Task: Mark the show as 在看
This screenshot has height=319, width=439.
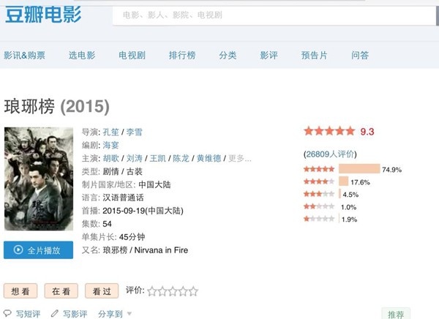Action: tap(61, 291)
